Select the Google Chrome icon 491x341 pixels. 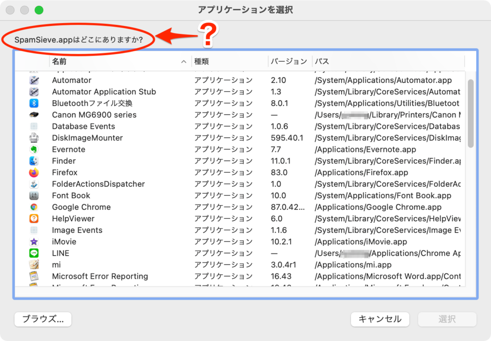pyautogui.click(x=34, y=207)
